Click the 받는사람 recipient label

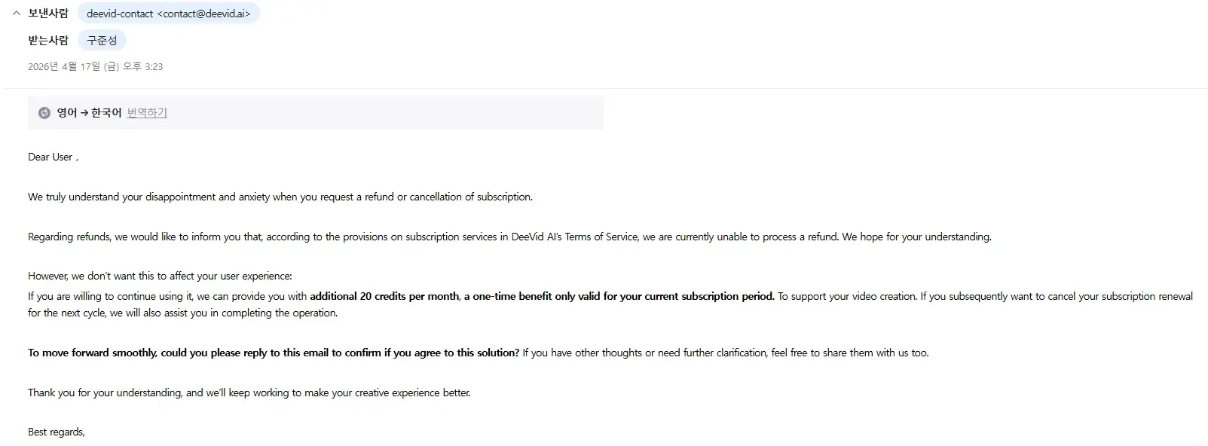[x=48, y=41]
